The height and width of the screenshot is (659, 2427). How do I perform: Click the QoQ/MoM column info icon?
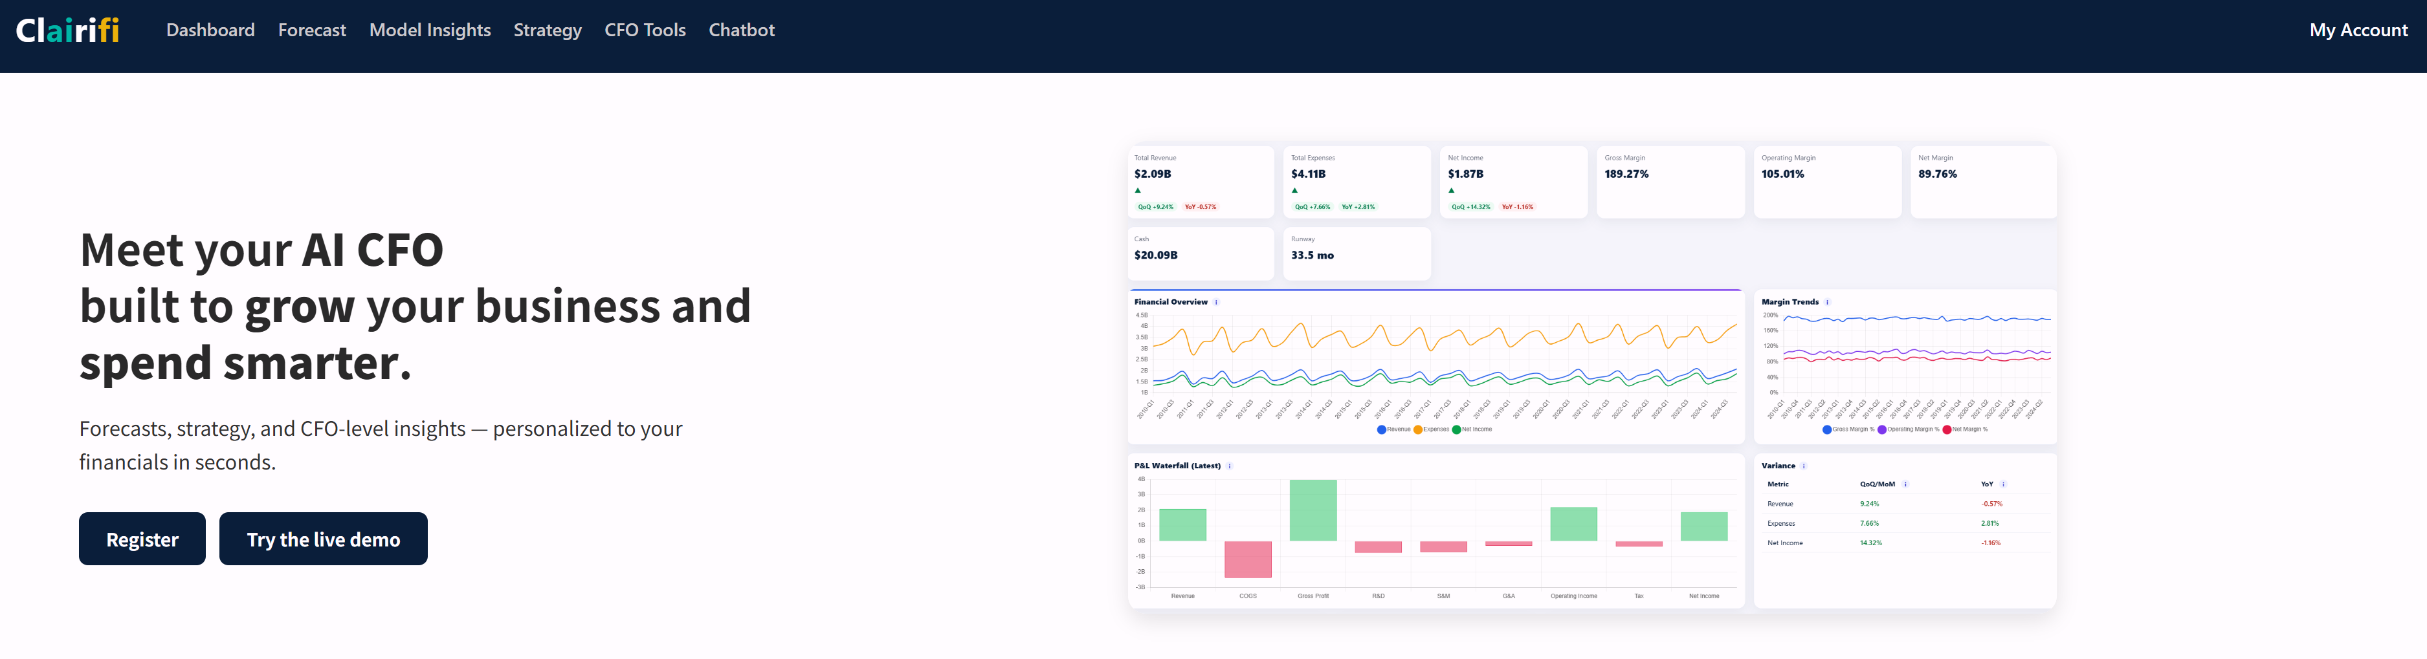1905,485
